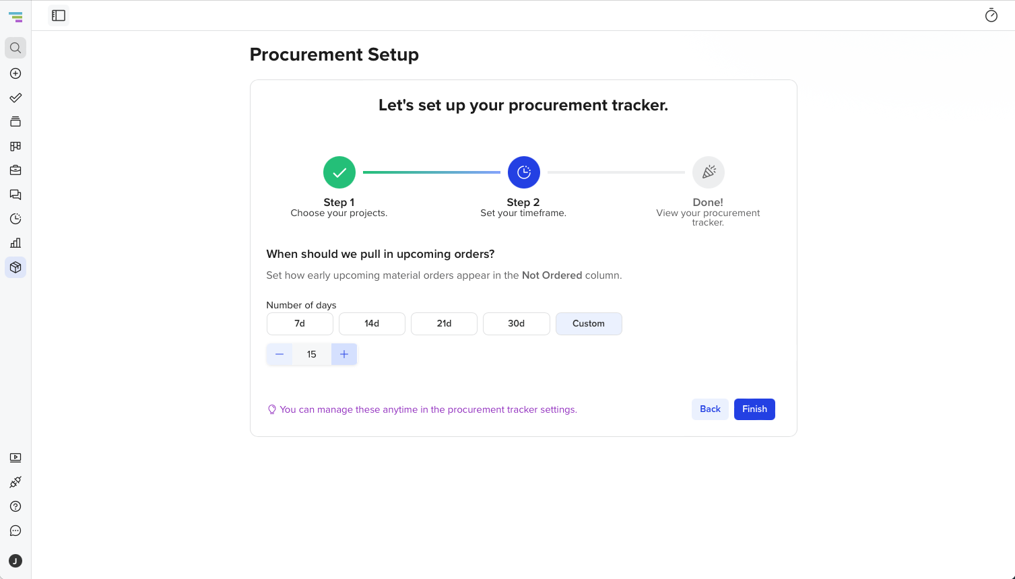This screenshot has height=579, width=1015.
Task: Select the 30d timeframe option
Action: tap(517, 324)
